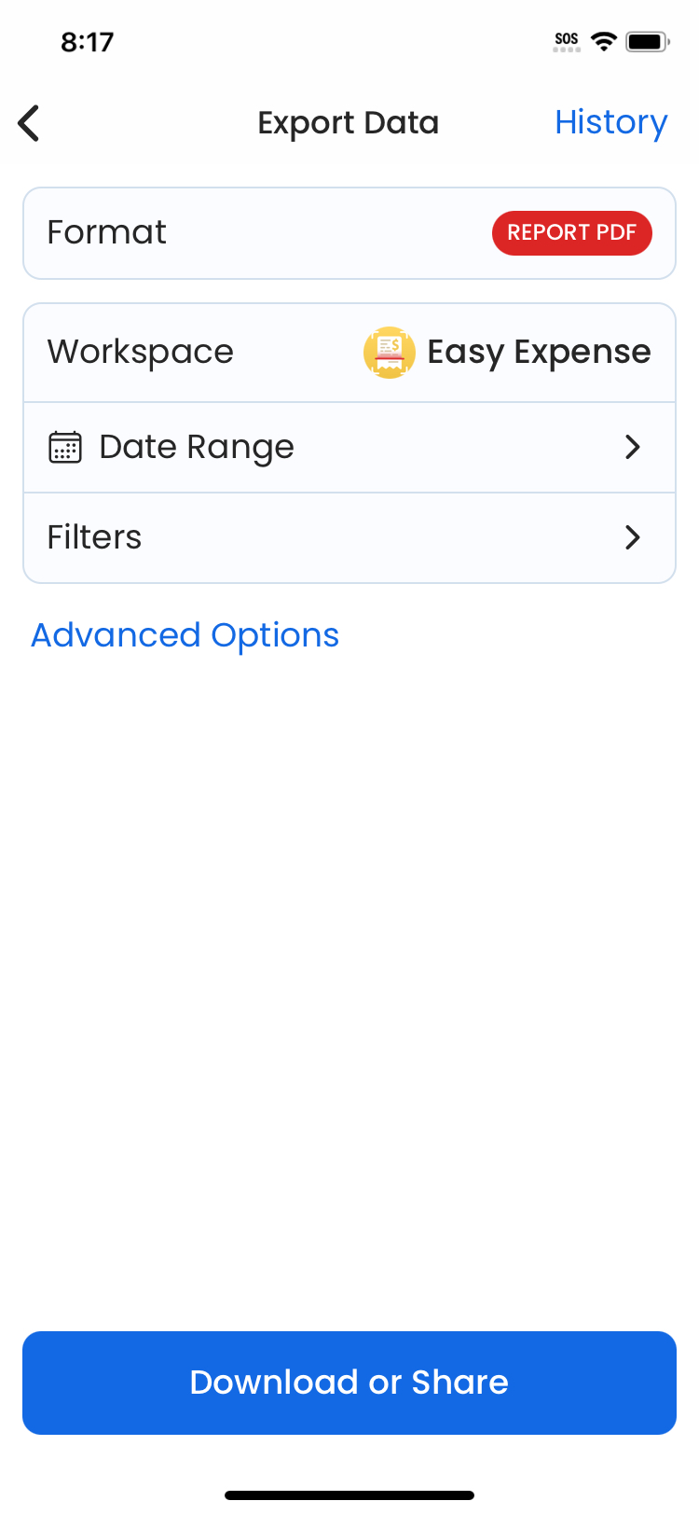Expand Filters using its chevron
The image size is (699, 1515).
tap(633, 537)
